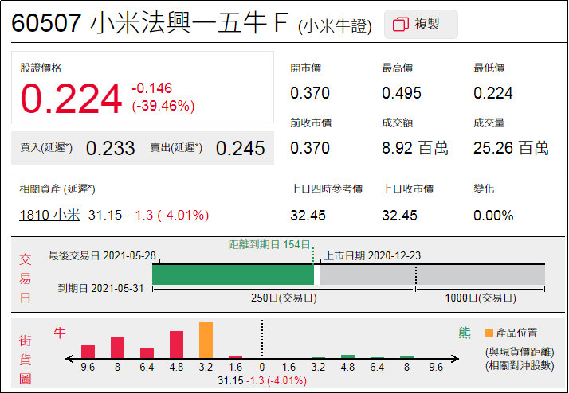This screenshot has height=393, width=569.
Task: Click the 熊 bear label on chart
Action: 465,333
